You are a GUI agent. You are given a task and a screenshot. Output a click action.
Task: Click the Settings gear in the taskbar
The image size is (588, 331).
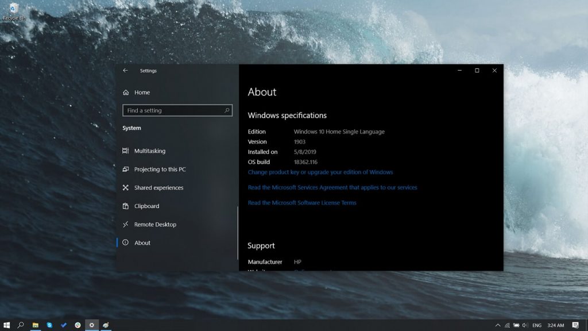point(91,325)
